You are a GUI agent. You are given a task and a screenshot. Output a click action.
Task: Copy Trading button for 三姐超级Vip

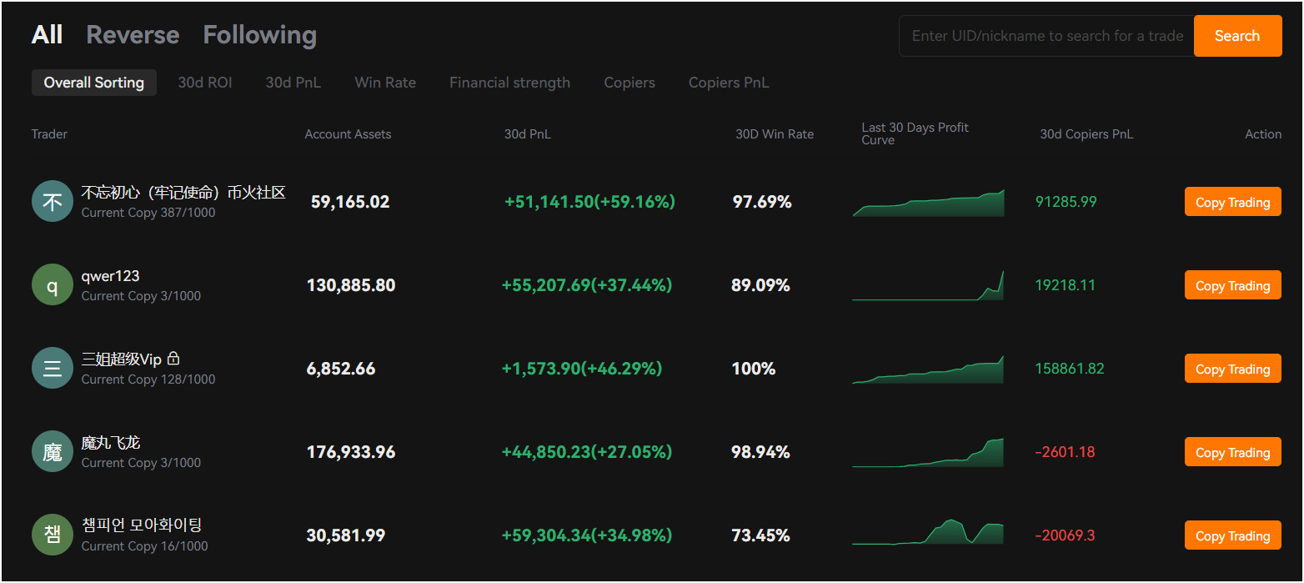(1232, 369)
